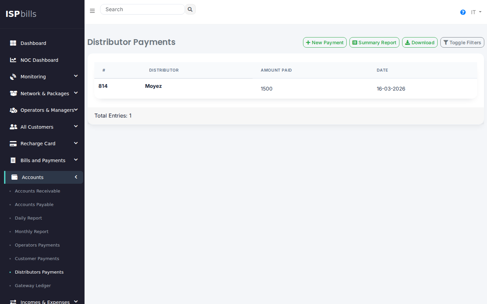This screenshot has height=304, width=487.
Task: Expand Network & Packages submenu
Action: (x=76, y=93)
